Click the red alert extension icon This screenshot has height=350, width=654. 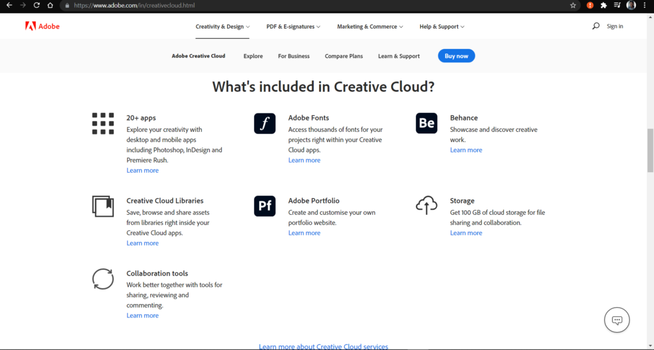click(x=589, y=5)
